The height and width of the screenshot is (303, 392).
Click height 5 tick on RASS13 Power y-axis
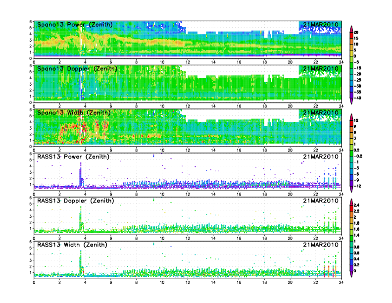[31, 160]
